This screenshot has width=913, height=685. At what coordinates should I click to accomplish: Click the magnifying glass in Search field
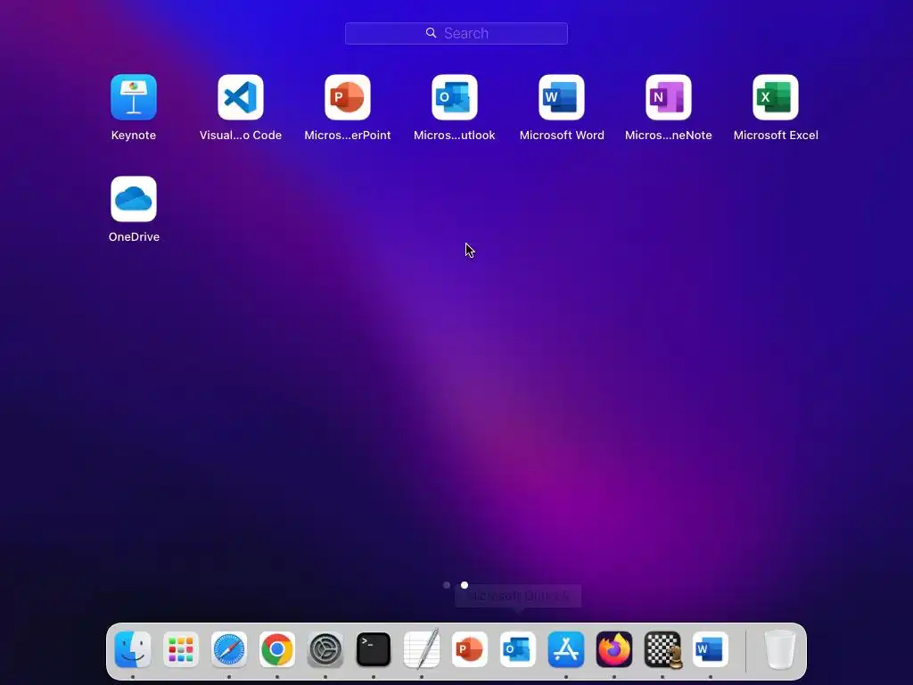click(431, 33)
